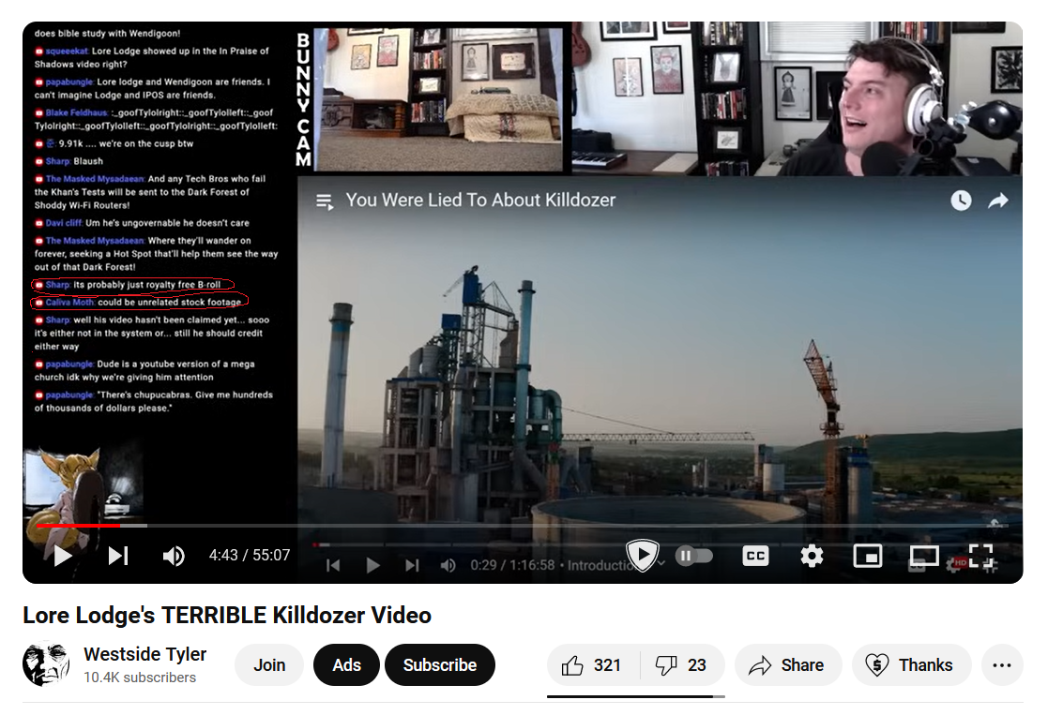
Task: Click the embedded player's next-track icon
Action: coord(413,565)
